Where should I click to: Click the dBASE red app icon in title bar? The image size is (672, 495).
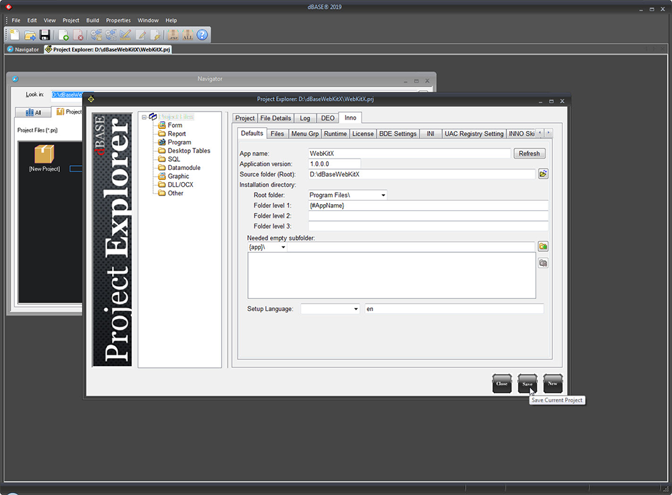(9, 7)
